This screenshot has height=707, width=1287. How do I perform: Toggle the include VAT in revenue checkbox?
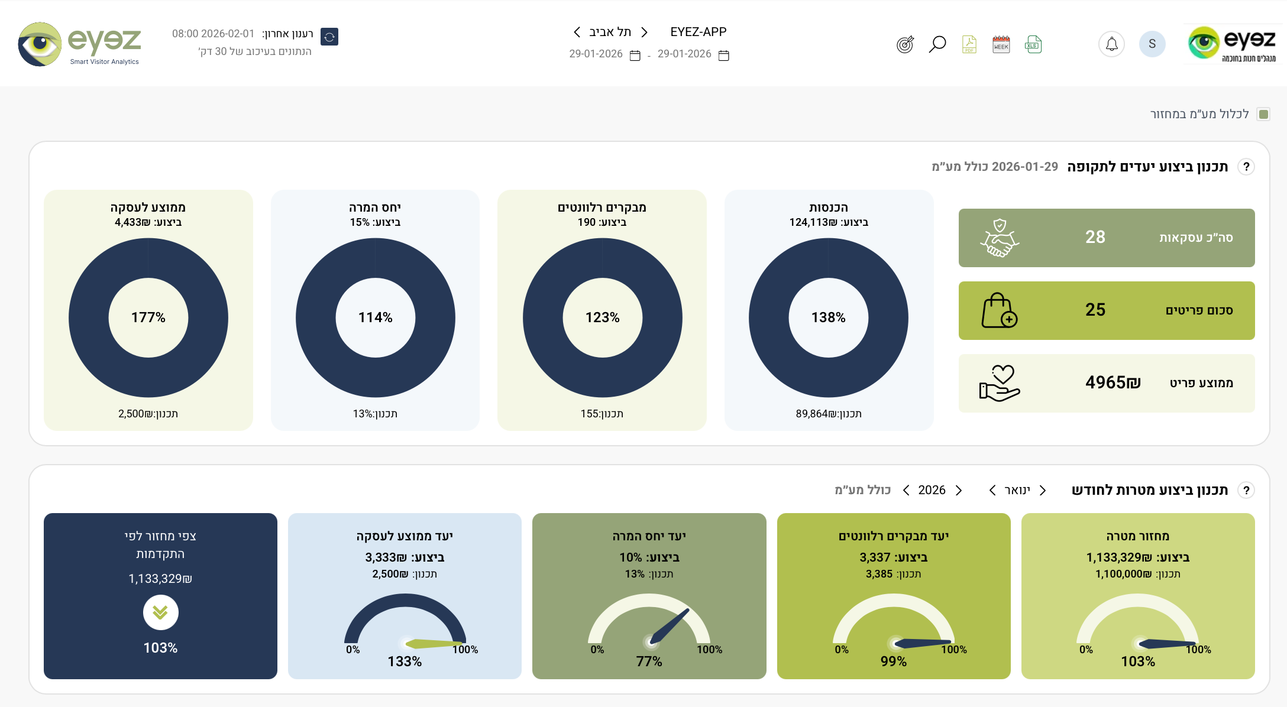tap(1263, 114)
